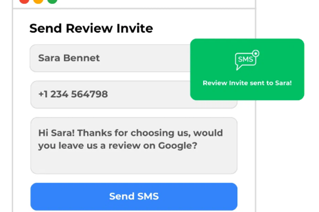Click the 'Review Invite sent to Sara!' text
Image resolution: width=319 pixels, height=212 pixels.
tap(247, 83)
